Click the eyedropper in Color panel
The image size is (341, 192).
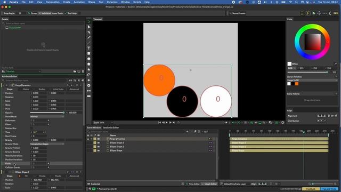click(336, 63)
